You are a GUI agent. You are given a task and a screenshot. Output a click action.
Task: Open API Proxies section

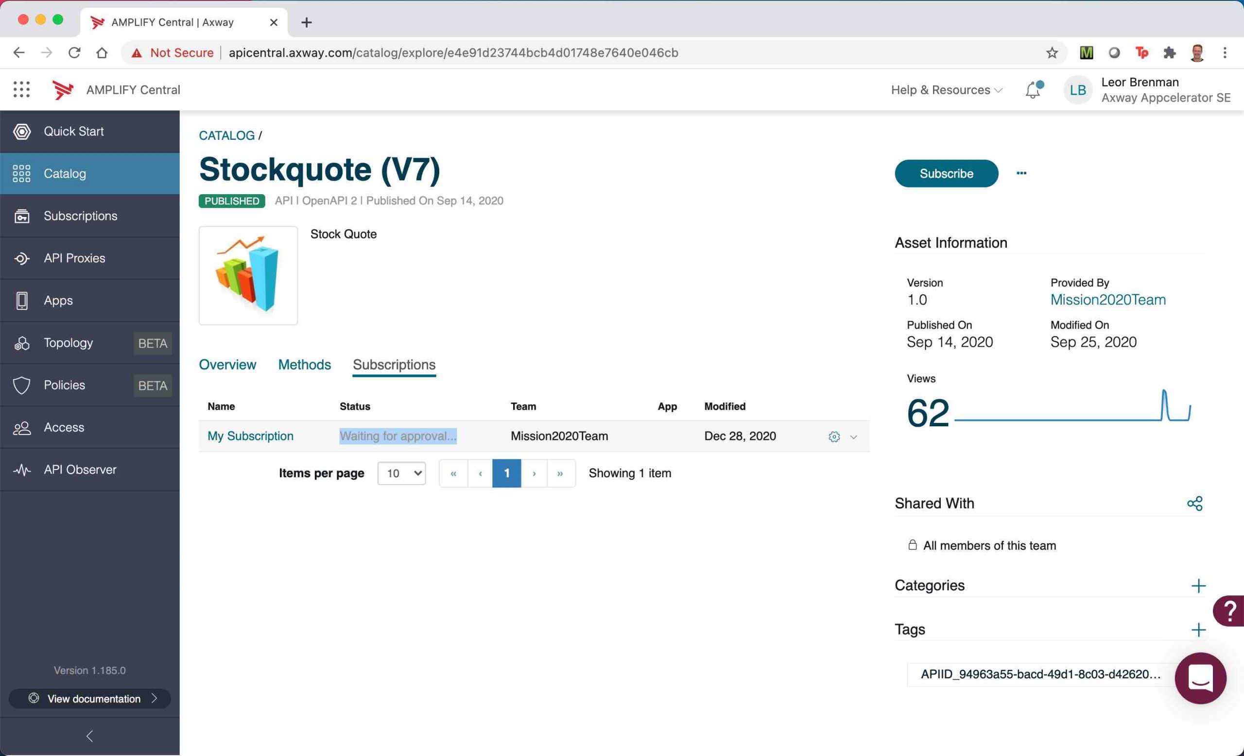90,258
